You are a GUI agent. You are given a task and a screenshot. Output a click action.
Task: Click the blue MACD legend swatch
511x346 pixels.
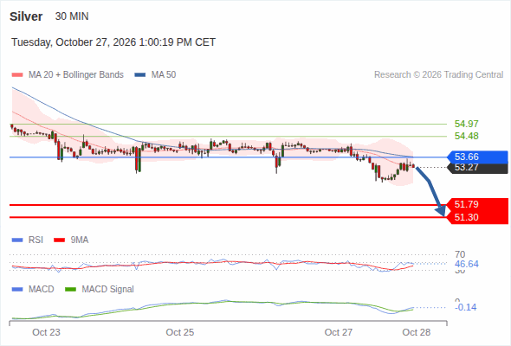[17, 290]
